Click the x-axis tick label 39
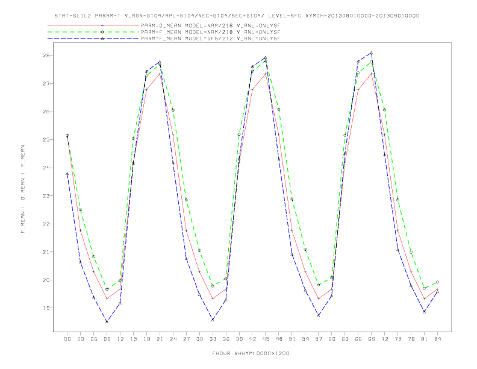This screenshot has height=369, width=477. point(239,339)
